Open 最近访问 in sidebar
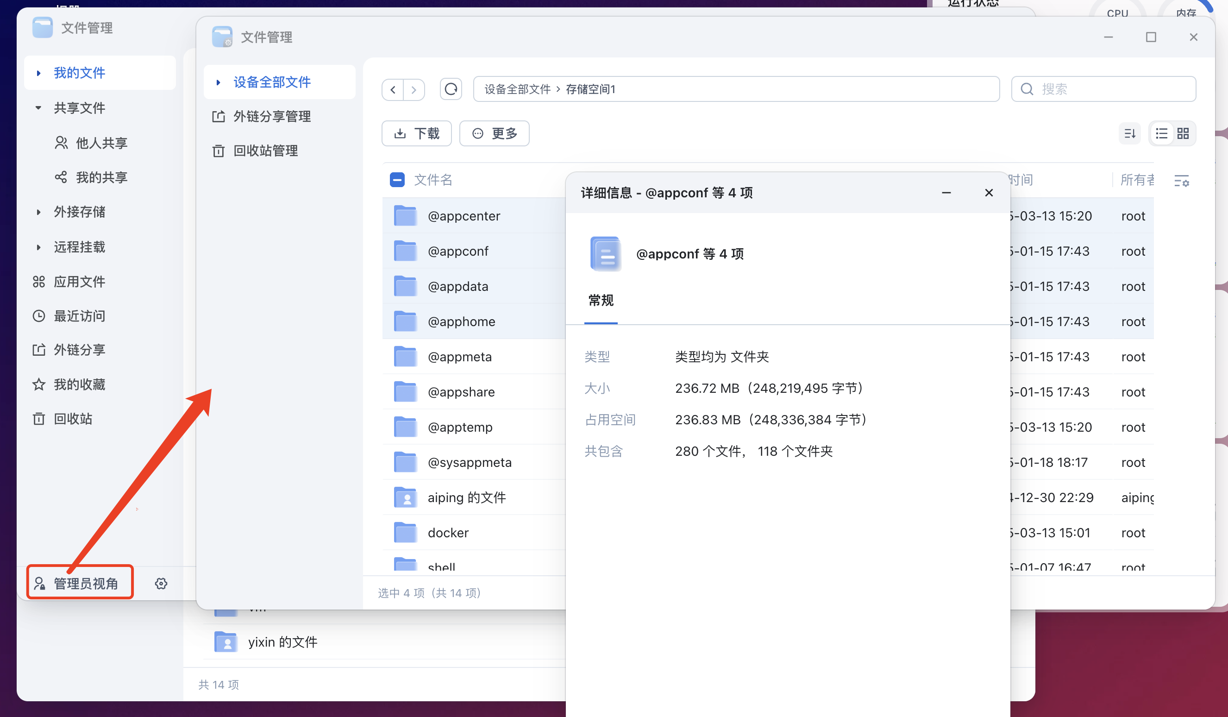The width and height of the screenshot is (1228, 717). coord(100,316)
